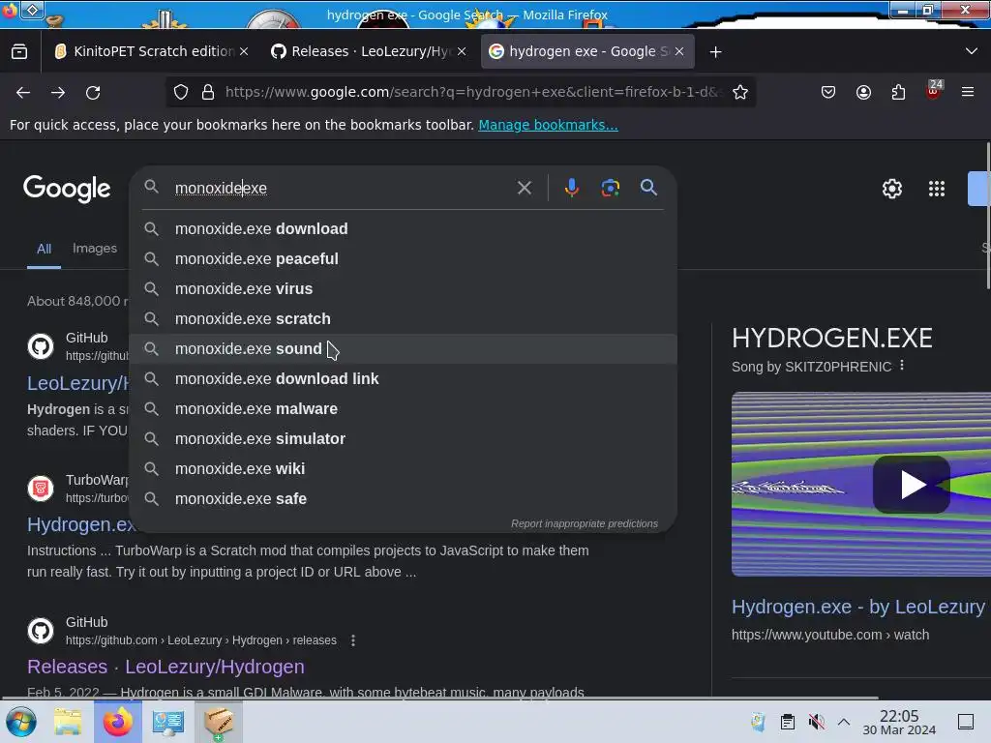Screen dimensions: 991x743
Task: View site security via padlock icon
Action: [208, 92]
